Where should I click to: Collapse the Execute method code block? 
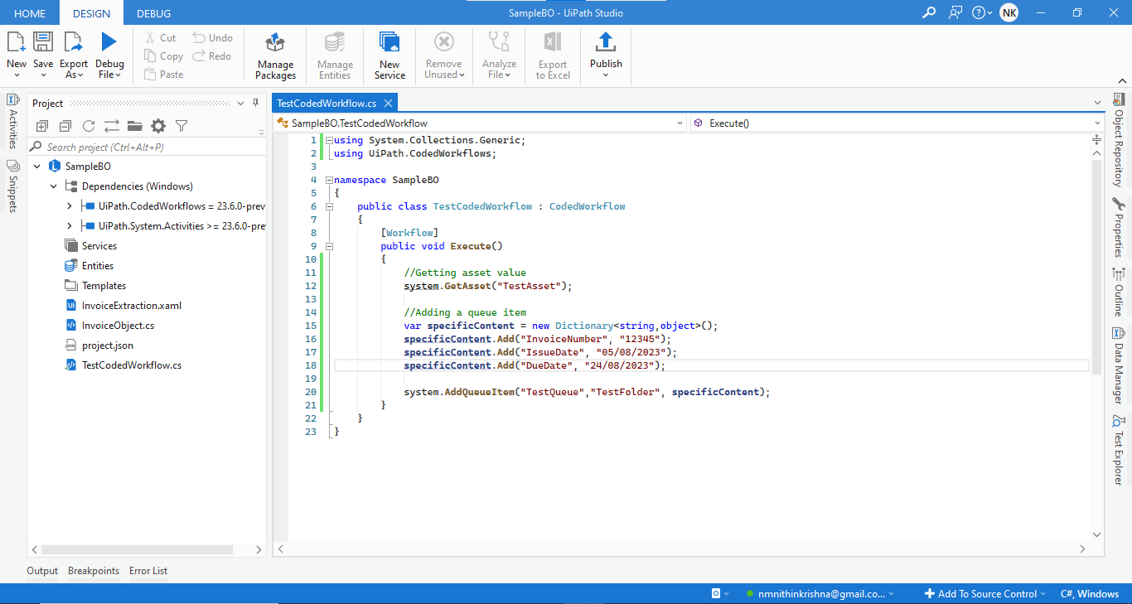329,246
